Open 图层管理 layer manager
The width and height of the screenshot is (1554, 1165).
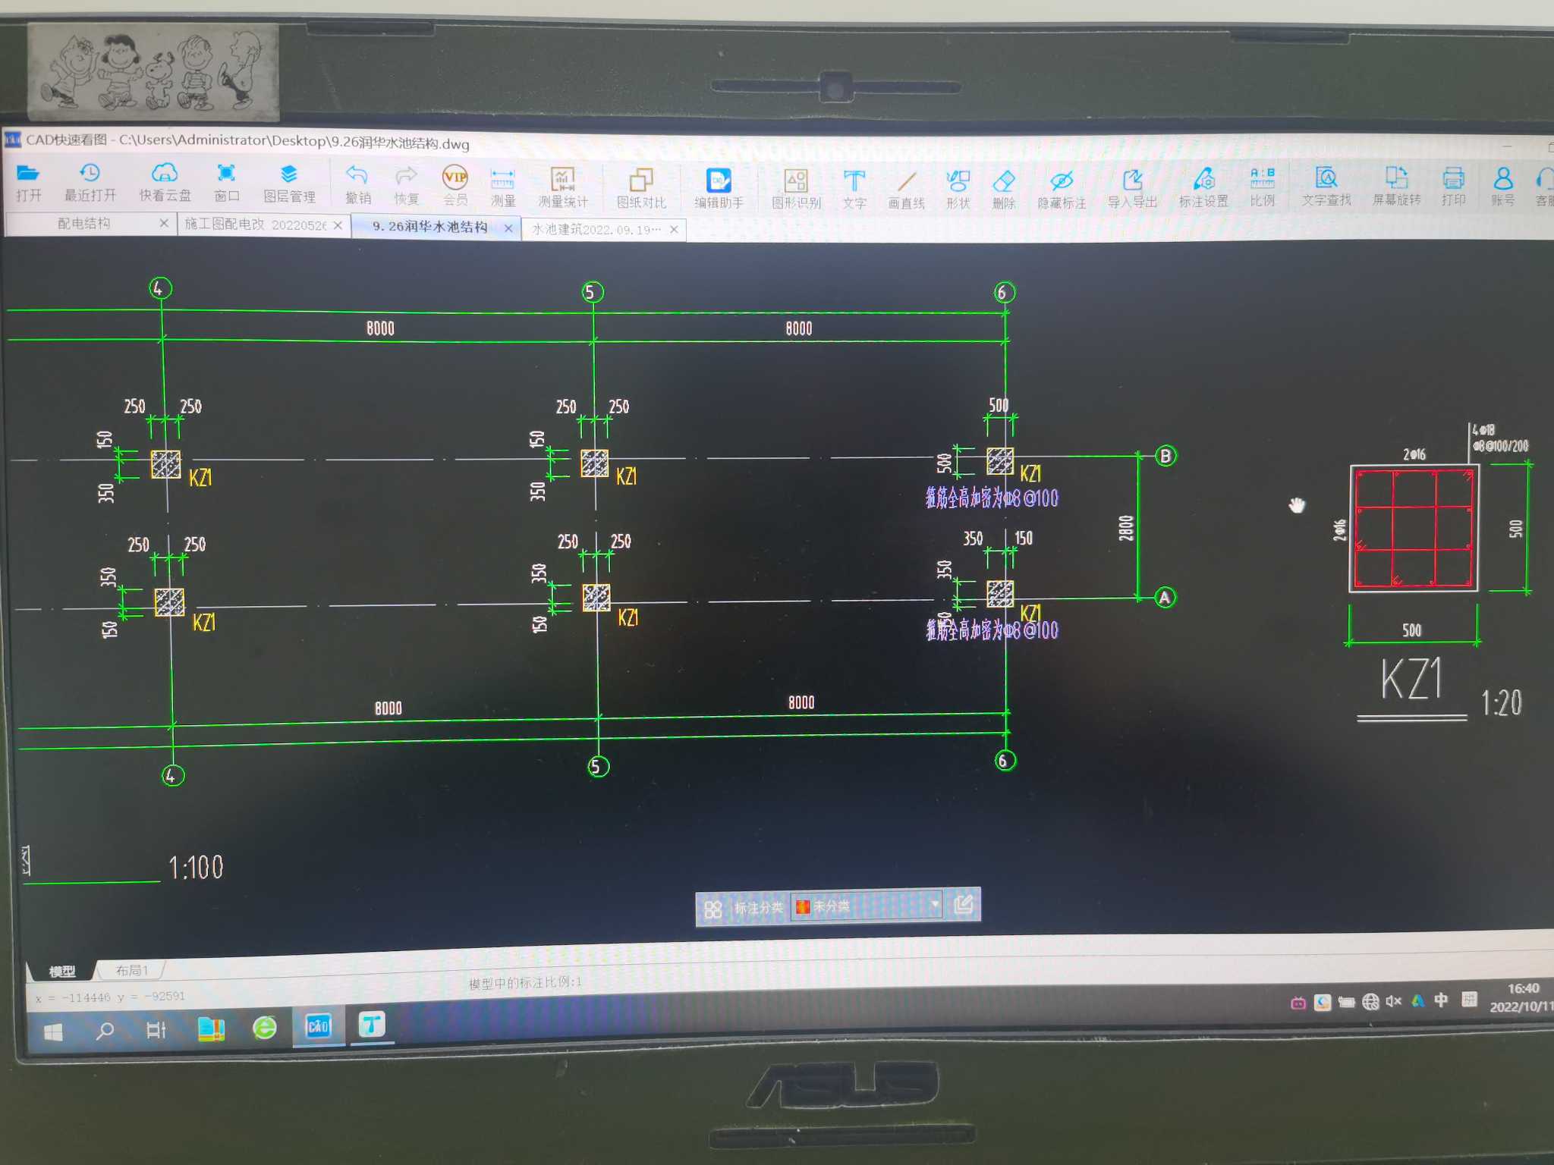(289, 185)
